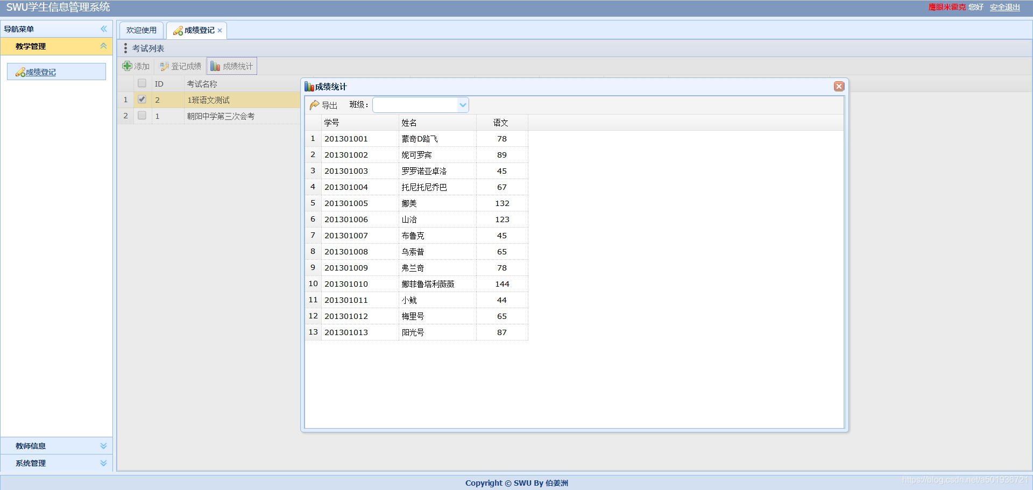Open the 班级 dropdown arrow
1033x490 pixels.
pyautogui.click(x=463, y=105)
